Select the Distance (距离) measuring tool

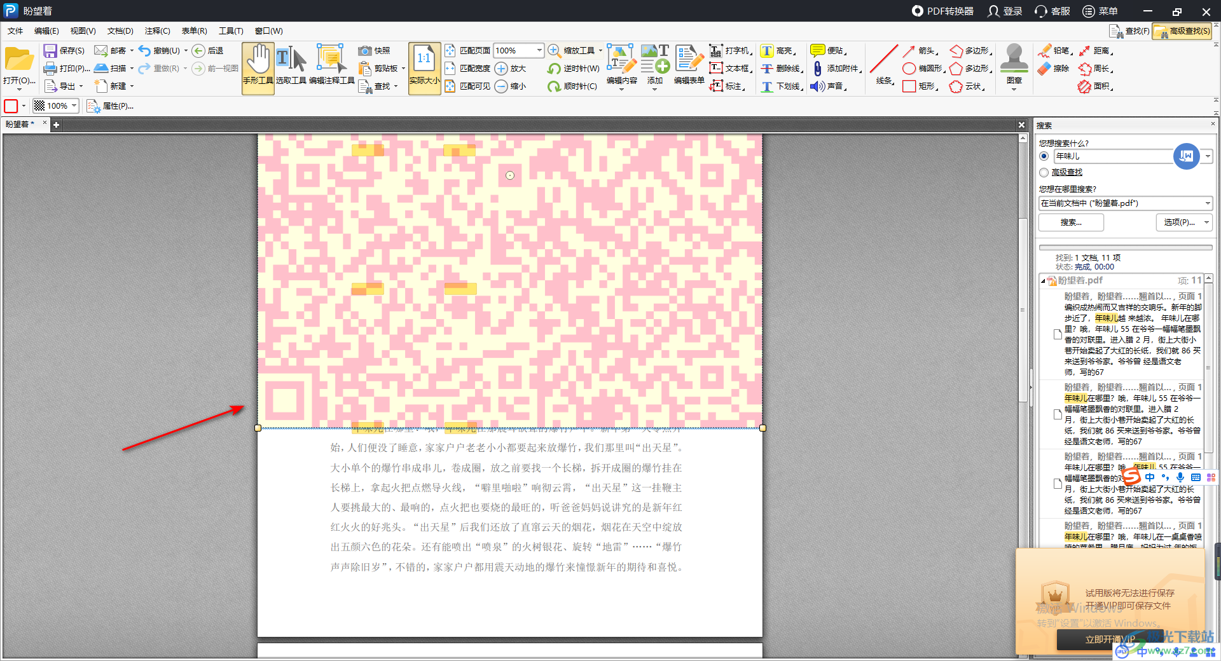coord(1096,50)
